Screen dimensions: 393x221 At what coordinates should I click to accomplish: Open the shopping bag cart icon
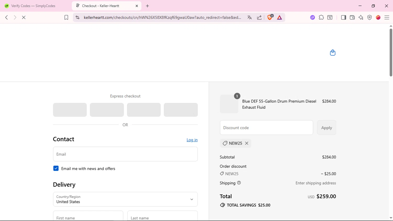(332, 53)
